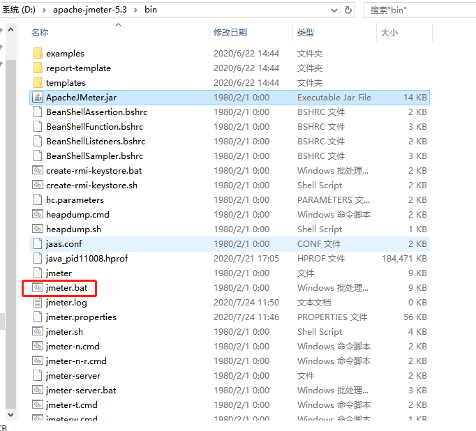Expand the chevron after apache-jmeter-5.3 breadcrumb
Viewport: 476px width, 431px height.
click(x=135, y=10)
